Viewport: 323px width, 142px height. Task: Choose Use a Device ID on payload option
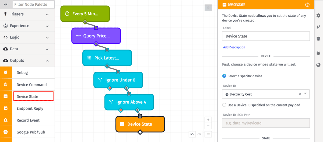point(224,105)
